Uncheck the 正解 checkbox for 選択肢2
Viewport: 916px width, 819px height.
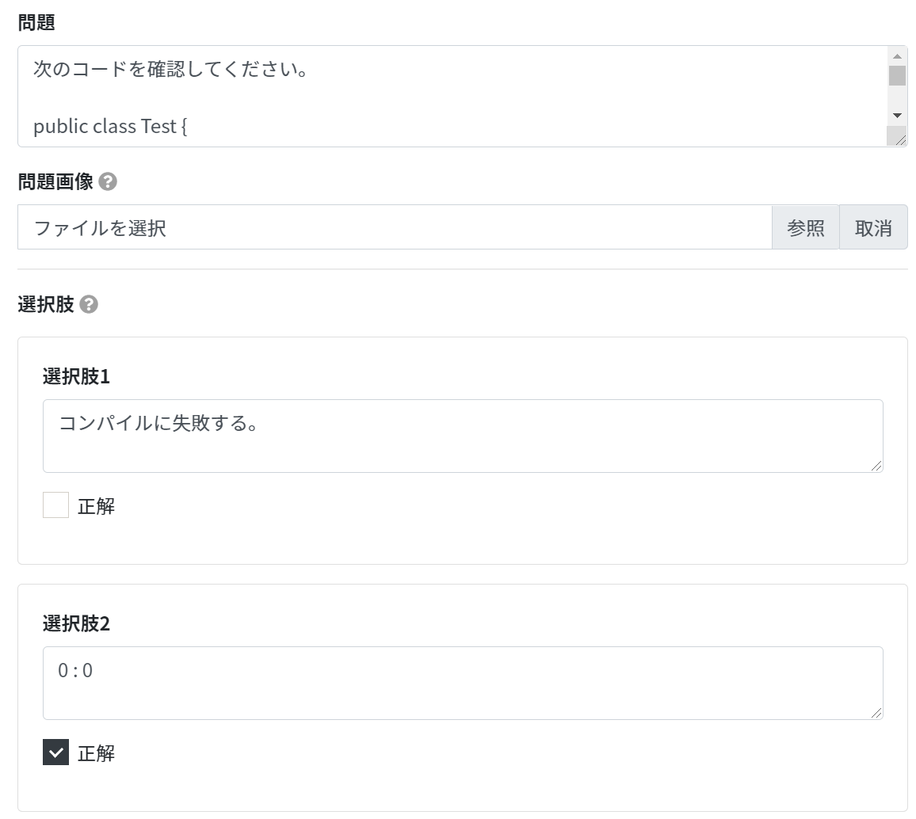pos(55,752)
